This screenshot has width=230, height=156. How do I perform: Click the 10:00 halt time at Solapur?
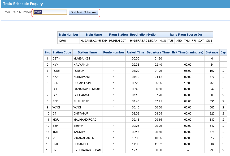[x=188, y=83]
